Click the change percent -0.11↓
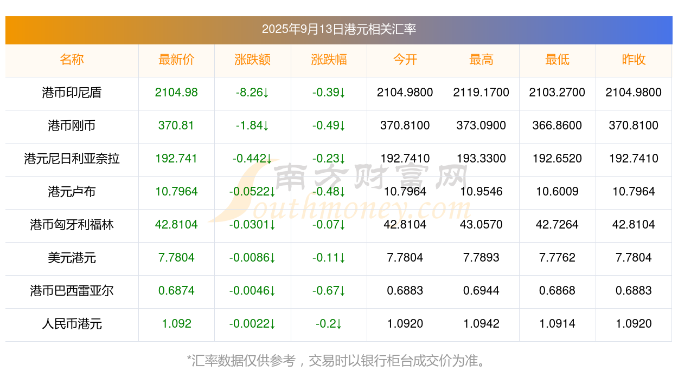This screenshot has height=378, width=678. click(x=329, y=258)
